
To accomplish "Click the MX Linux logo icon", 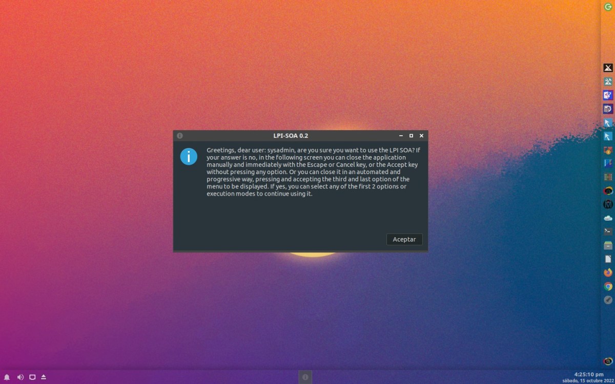I will (608, 68).
